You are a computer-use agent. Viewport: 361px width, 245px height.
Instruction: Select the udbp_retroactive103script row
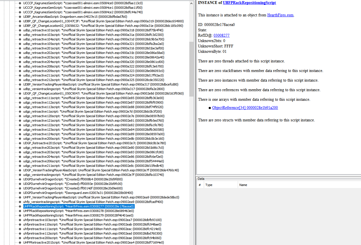point(93,35)
